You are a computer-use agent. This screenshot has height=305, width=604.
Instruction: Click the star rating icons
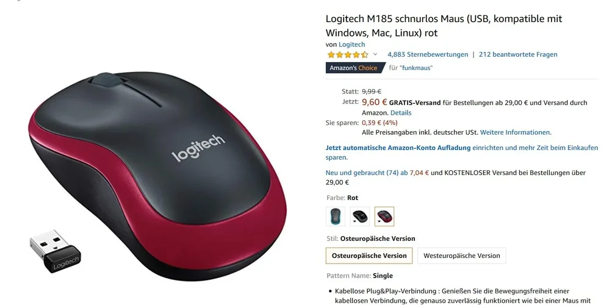(348, 55)
